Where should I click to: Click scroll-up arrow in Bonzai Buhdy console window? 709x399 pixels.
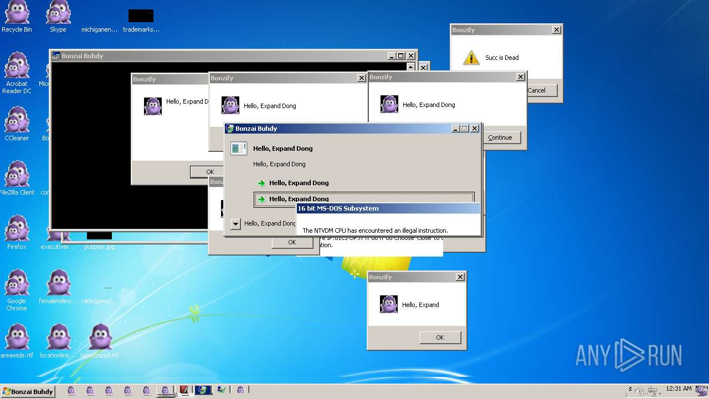pyautogui.click(x=410, y=66)
